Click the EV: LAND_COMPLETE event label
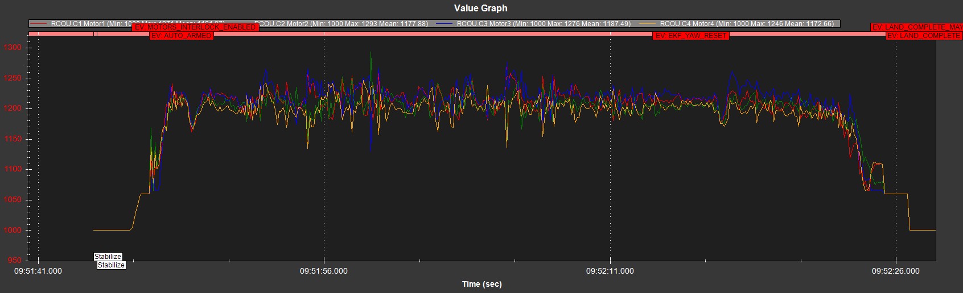This screenshot has height=293, width=963. click(924, 36)
